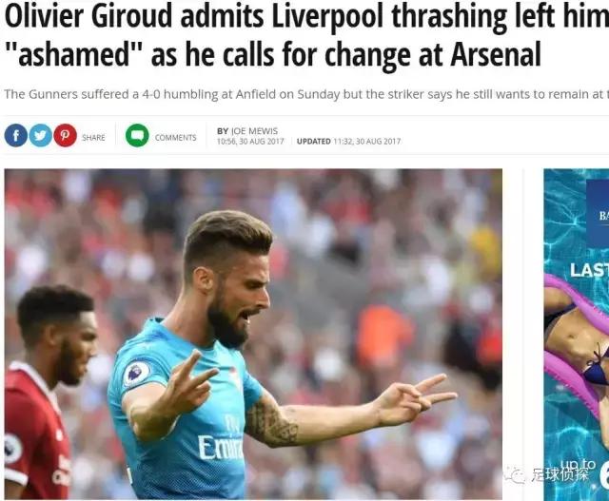This screenshot has height=501, width=609.
Task: Click the 10:56, 30 AUG 2017 publish timestamp
Action: coord(250,142)
